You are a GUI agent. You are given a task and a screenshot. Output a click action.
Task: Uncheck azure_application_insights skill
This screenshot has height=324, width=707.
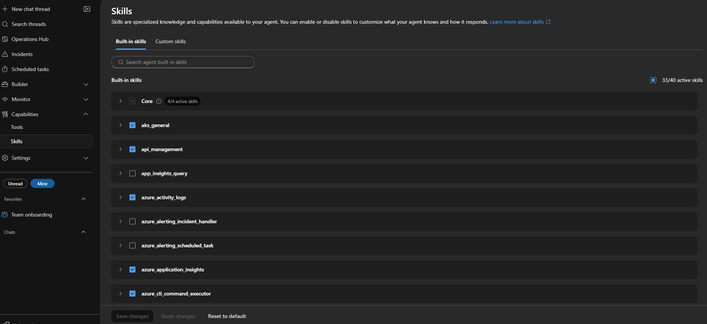[x=132, y=269]
